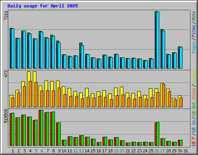Click the 7211 hits axis value
The height and width of the screenshot is (155, 198).
(x=6, y=15)
